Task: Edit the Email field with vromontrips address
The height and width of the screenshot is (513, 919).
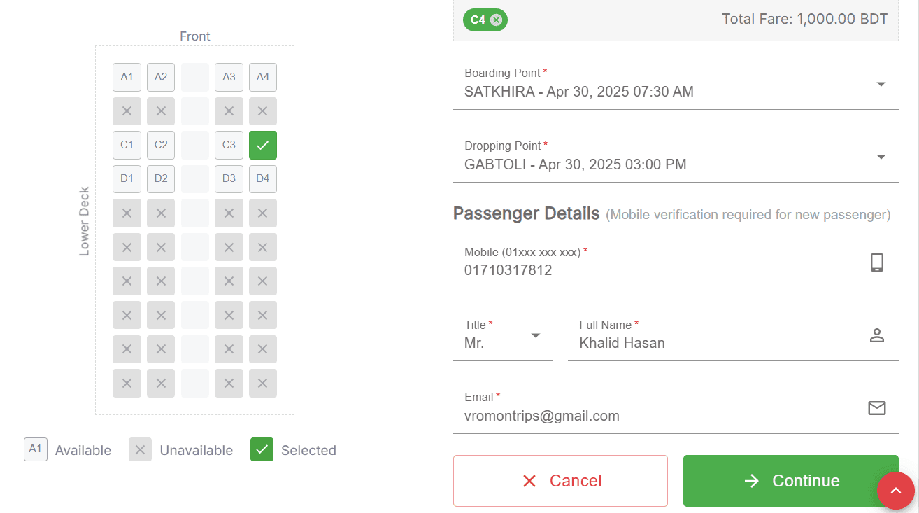Action: 676,408
